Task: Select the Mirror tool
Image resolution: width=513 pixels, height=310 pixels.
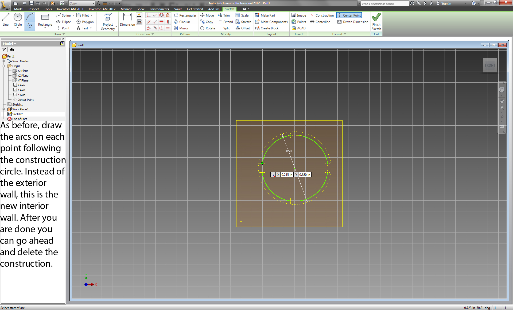Action: click(x=181, y=28)
